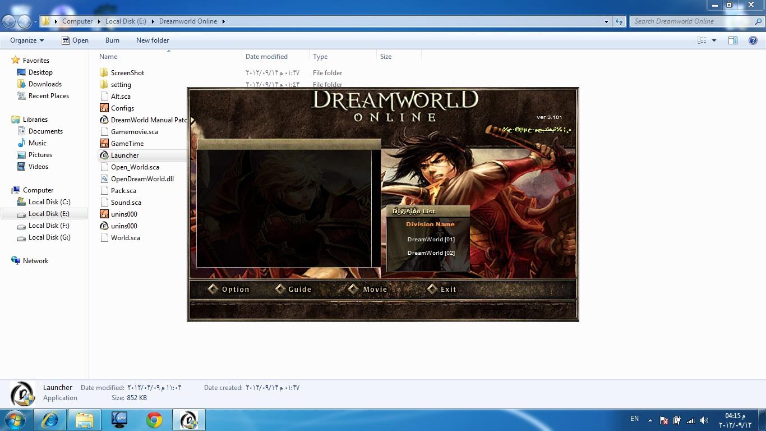This screenshot has width=766, height=431.
Task: Select the setting folder icon
Action: [x=104, y=85]
